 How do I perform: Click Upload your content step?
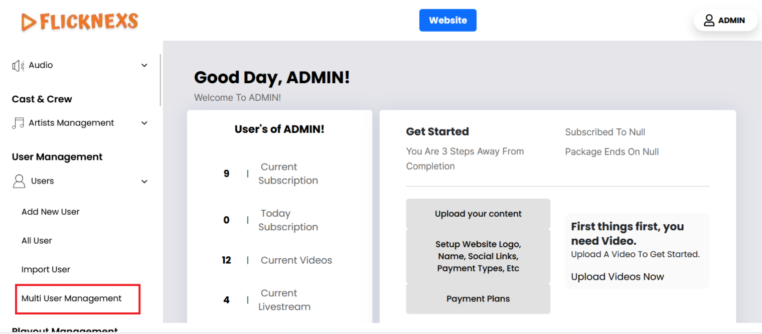tap(478, 214)
